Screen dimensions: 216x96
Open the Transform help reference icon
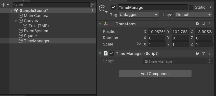[197, 24]
